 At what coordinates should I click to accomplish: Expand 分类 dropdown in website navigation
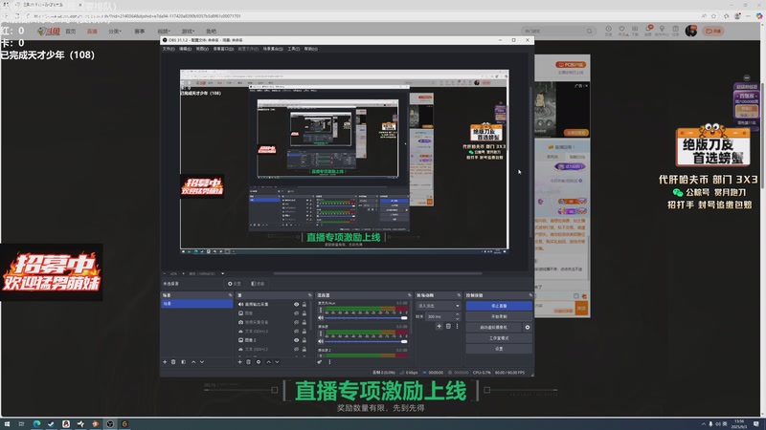(114, 32)
